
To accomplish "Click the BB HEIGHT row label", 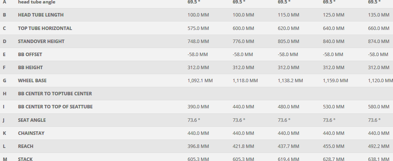I will 30,68.
